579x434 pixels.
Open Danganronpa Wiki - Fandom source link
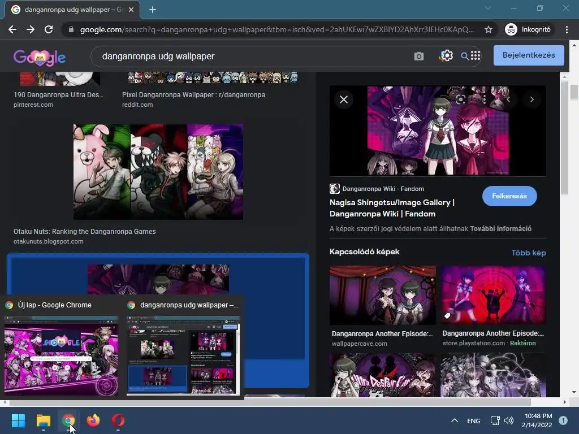click(x=377, y=189)
